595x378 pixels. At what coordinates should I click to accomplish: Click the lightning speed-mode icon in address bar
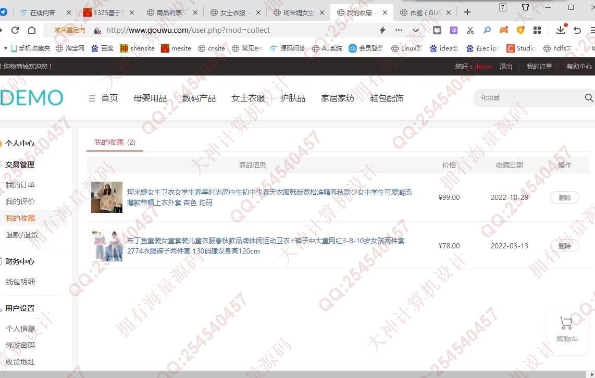(x=382, y=30)
